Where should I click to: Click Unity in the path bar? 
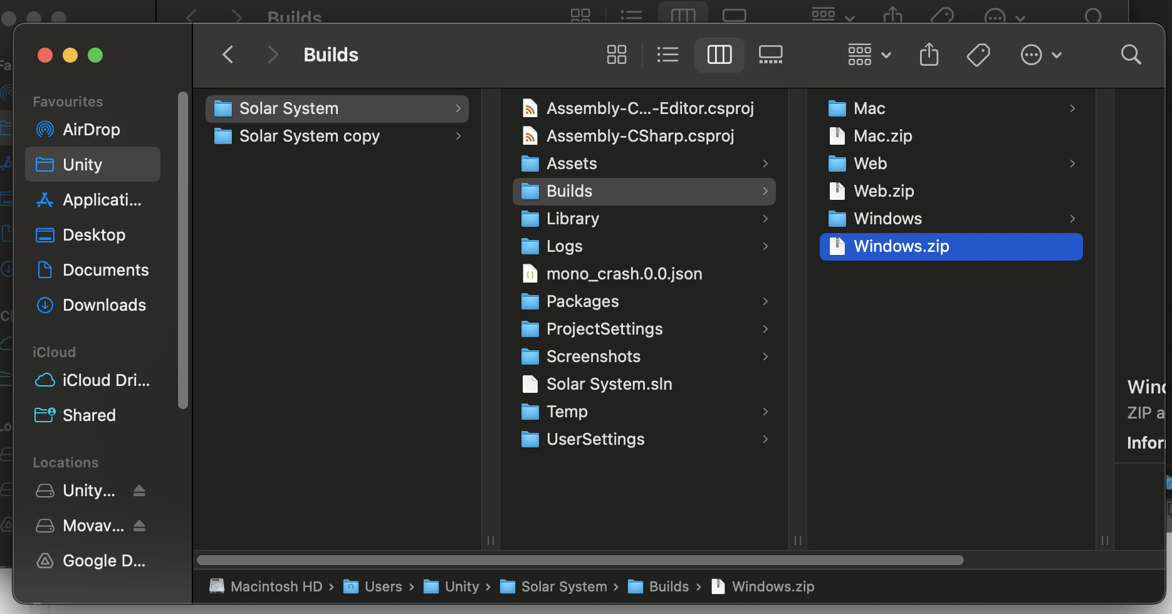(451, 586)
